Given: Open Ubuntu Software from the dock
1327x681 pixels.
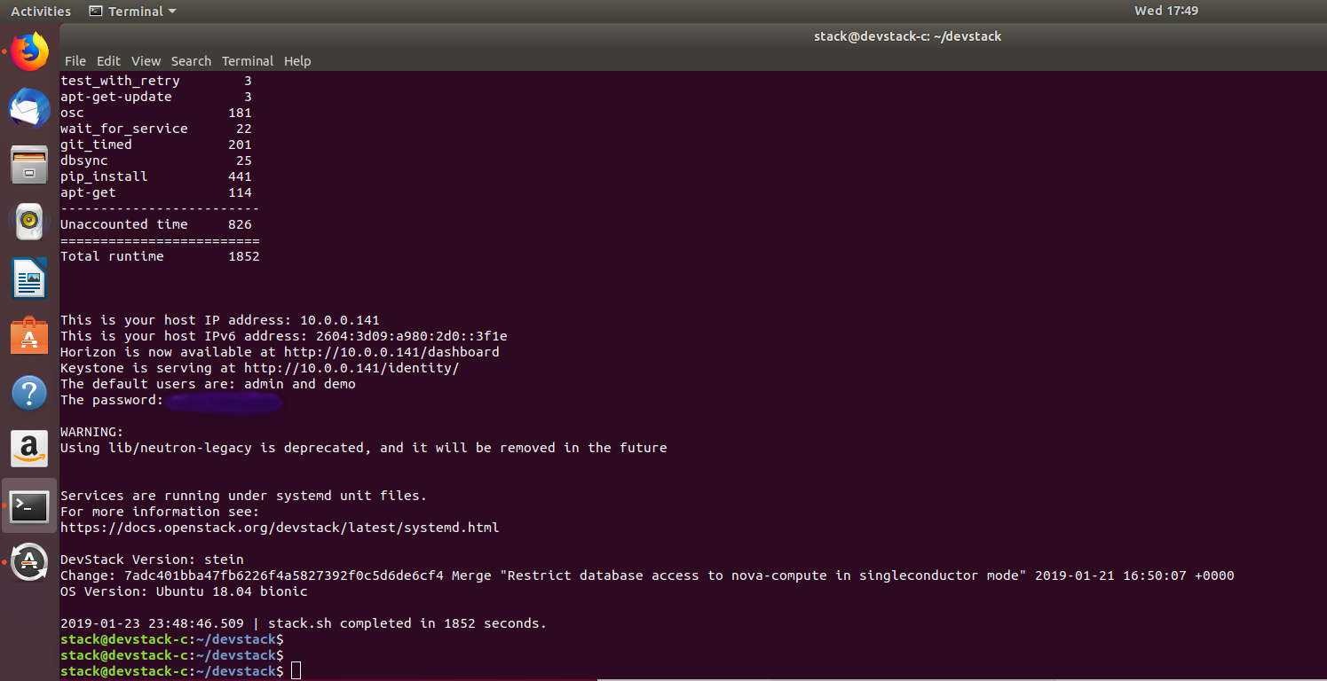Looking at the screenshot, I should point(29,335).
